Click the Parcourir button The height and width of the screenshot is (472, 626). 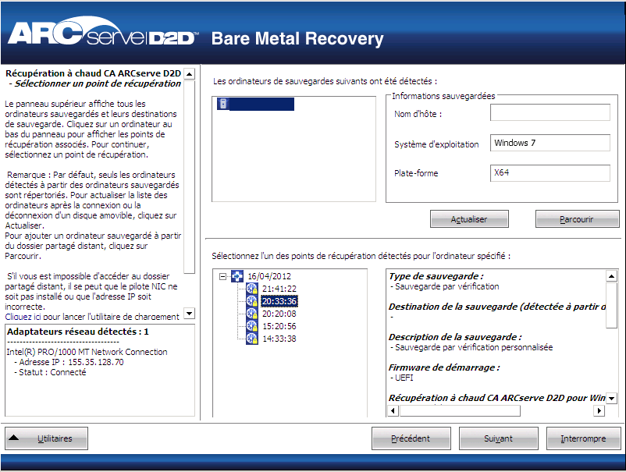coord(577,219)
